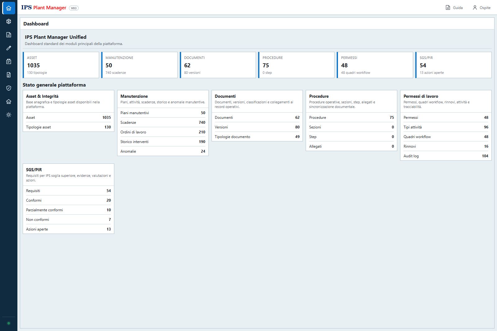Select the Piani manutentivi row
The image size is (497, 331).
(x=163, y=113)
